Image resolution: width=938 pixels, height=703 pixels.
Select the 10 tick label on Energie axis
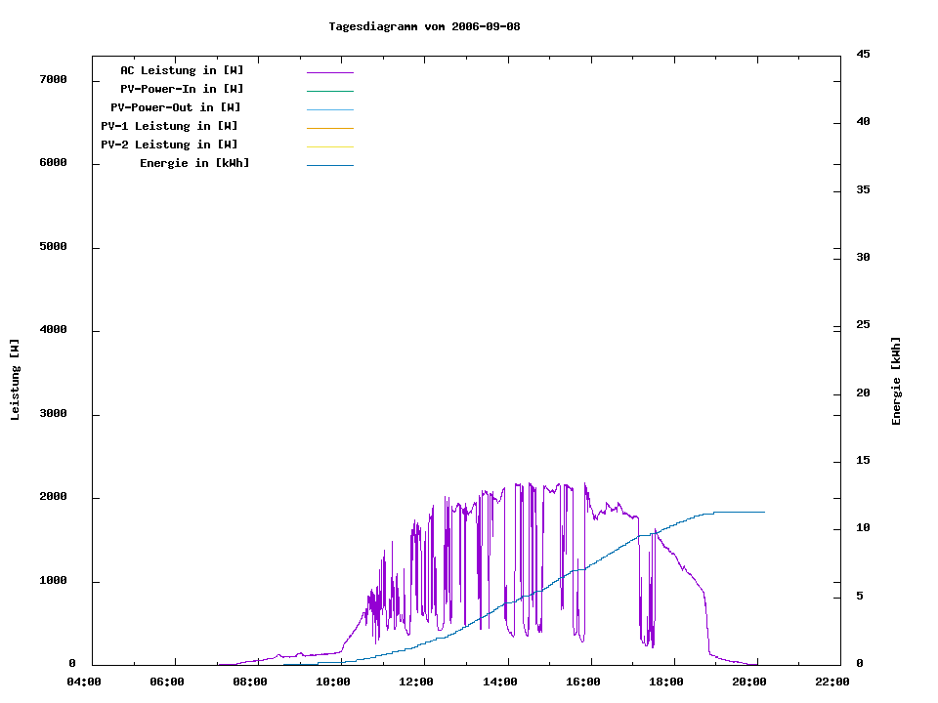pos(863,528)
